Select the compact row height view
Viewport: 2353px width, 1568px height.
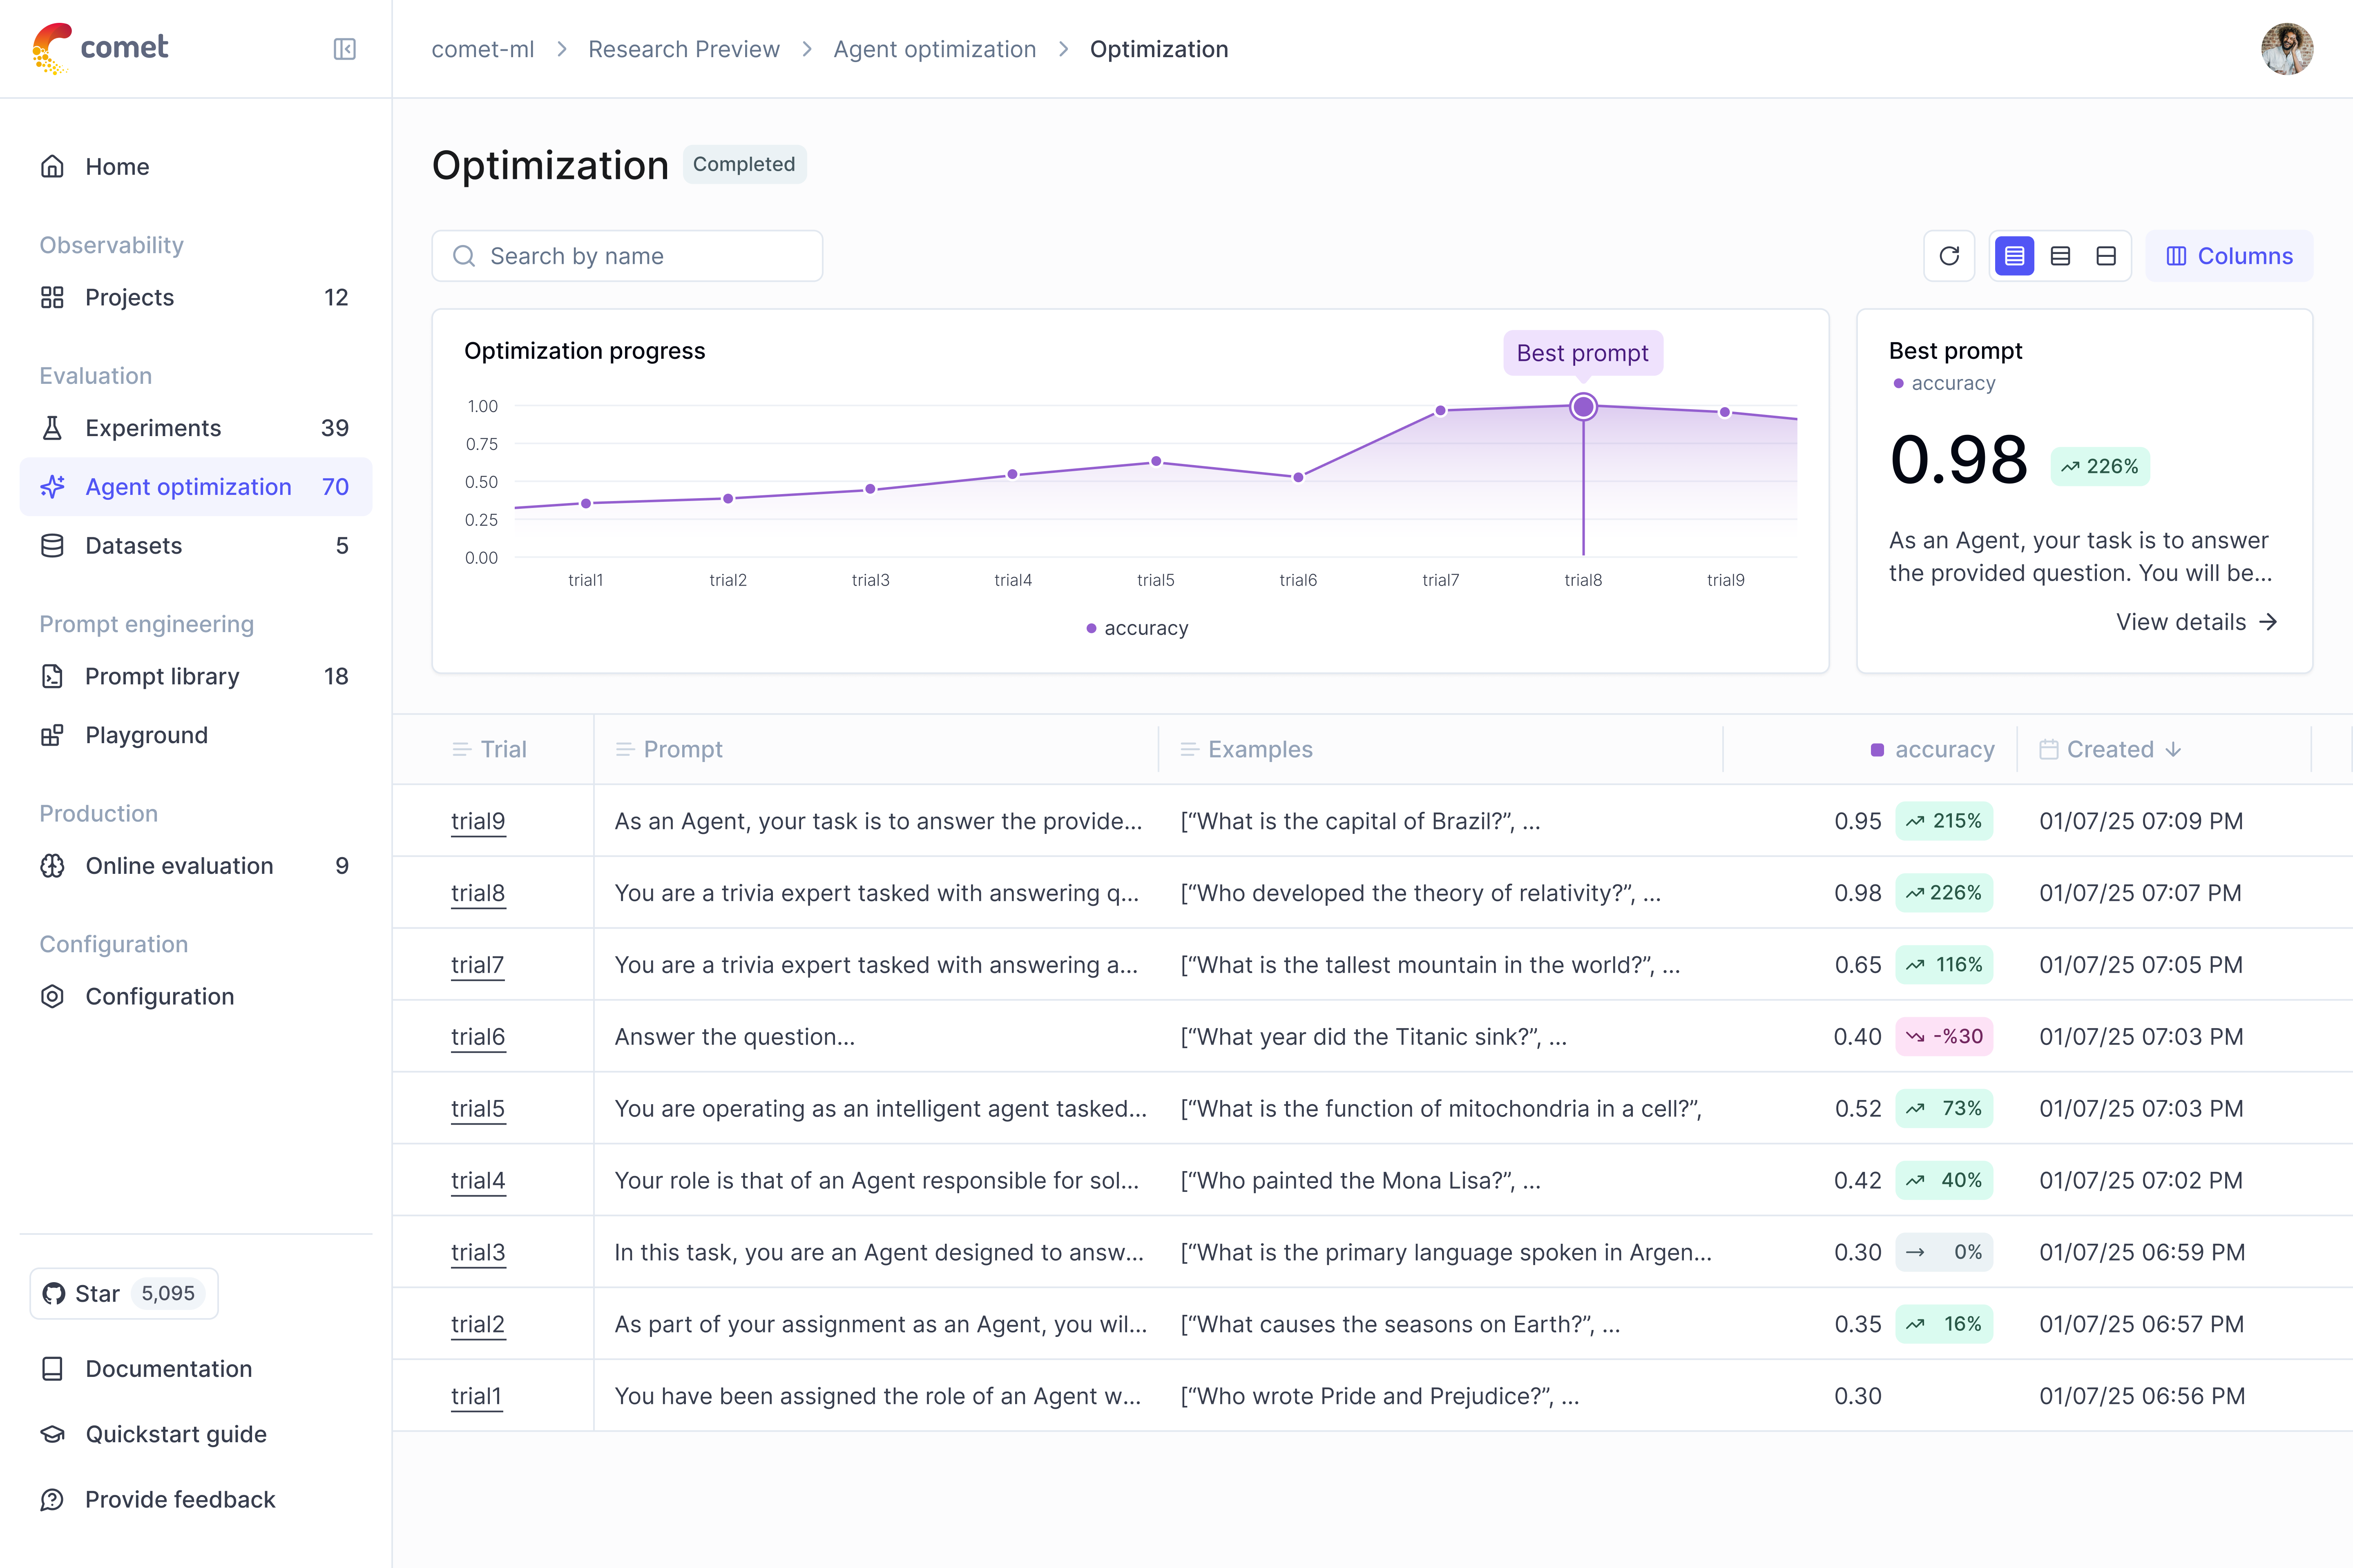coord(2014,256)
